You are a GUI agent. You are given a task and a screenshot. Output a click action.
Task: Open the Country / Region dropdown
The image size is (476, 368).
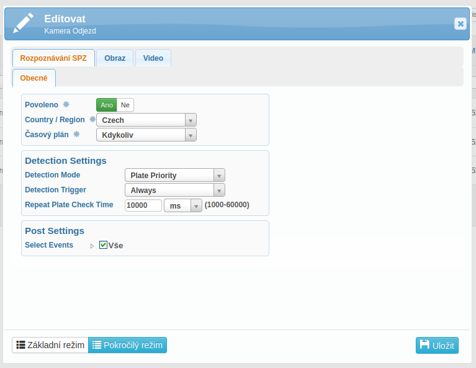coord(146,120)
